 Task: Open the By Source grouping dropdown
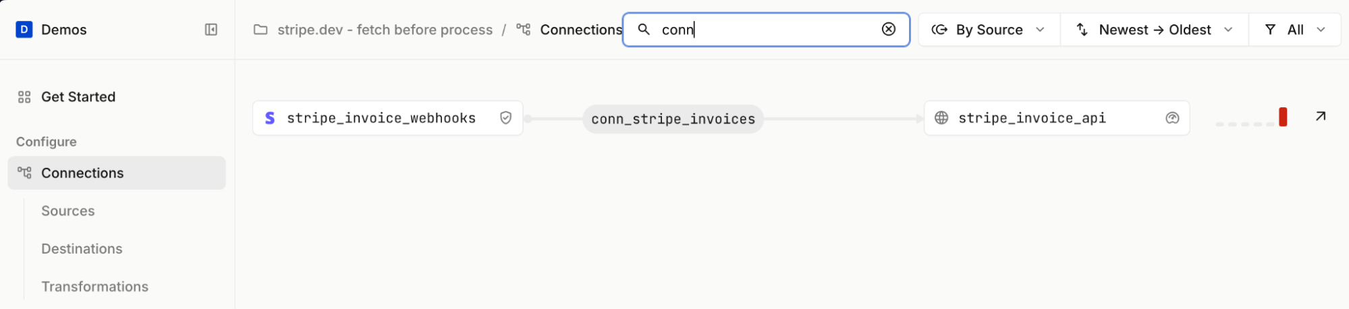[x=989, y=30]
